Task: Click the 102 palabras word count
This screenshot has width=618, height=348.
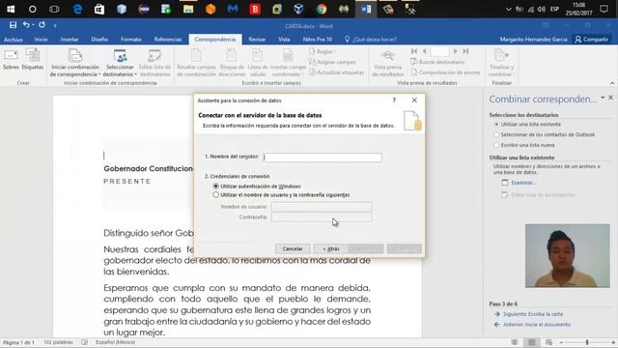Action: (x=58, y=342)
